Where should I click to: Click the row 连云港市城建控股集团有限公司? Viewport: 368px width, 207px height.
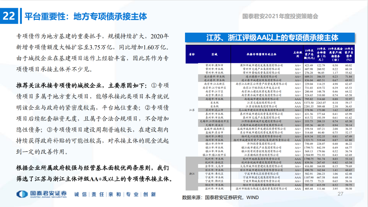[x=276, y=80]
